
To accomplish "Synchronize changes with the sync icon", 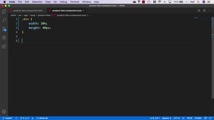I will (16, 118).
